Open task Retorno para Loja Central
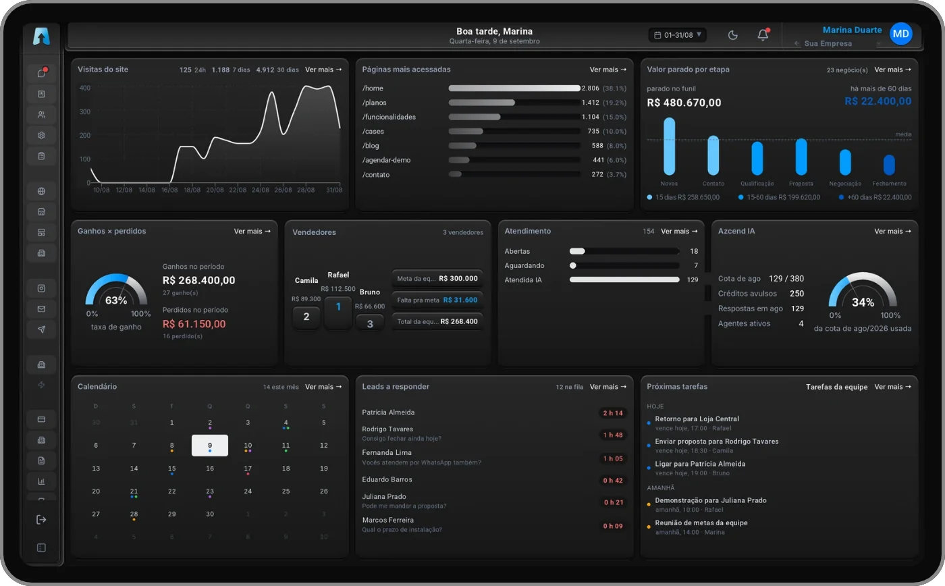945x586 pixels. pos(779,423)
